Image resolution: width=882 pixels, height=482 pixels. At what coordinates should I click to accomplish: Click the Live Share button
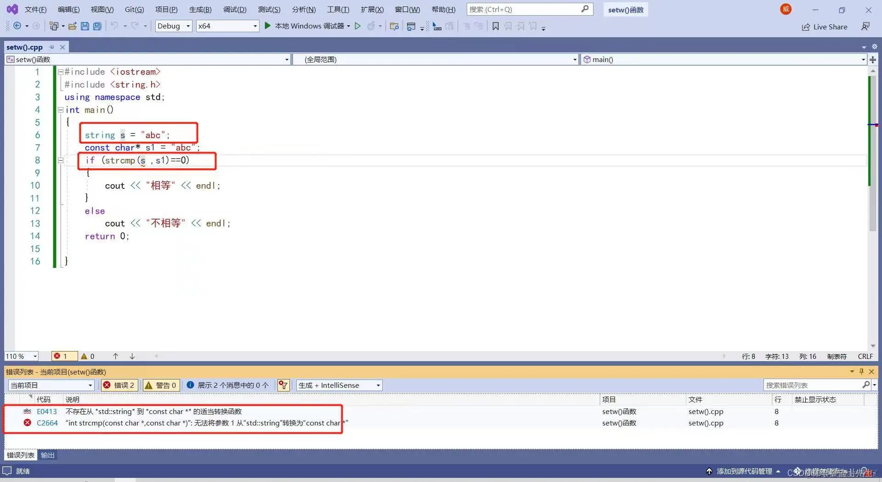tap(825, 27)
